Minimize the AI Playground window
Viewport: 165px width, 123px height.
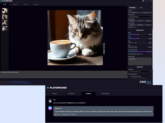146,1
